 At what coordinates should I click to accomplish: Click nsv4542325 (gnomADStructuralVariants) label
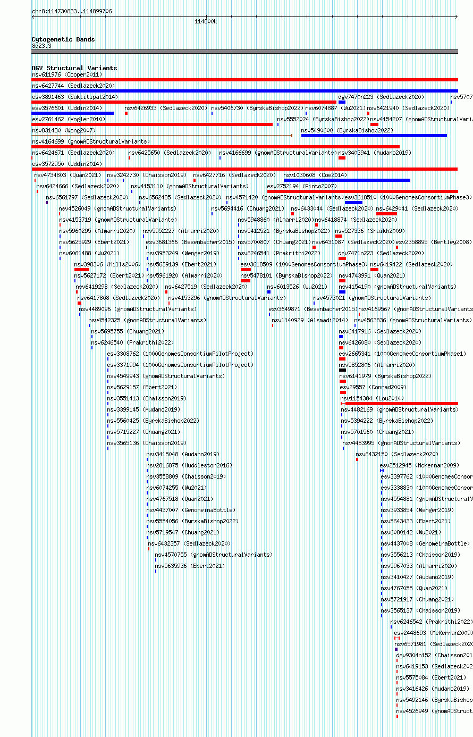(x=147, y=320)
